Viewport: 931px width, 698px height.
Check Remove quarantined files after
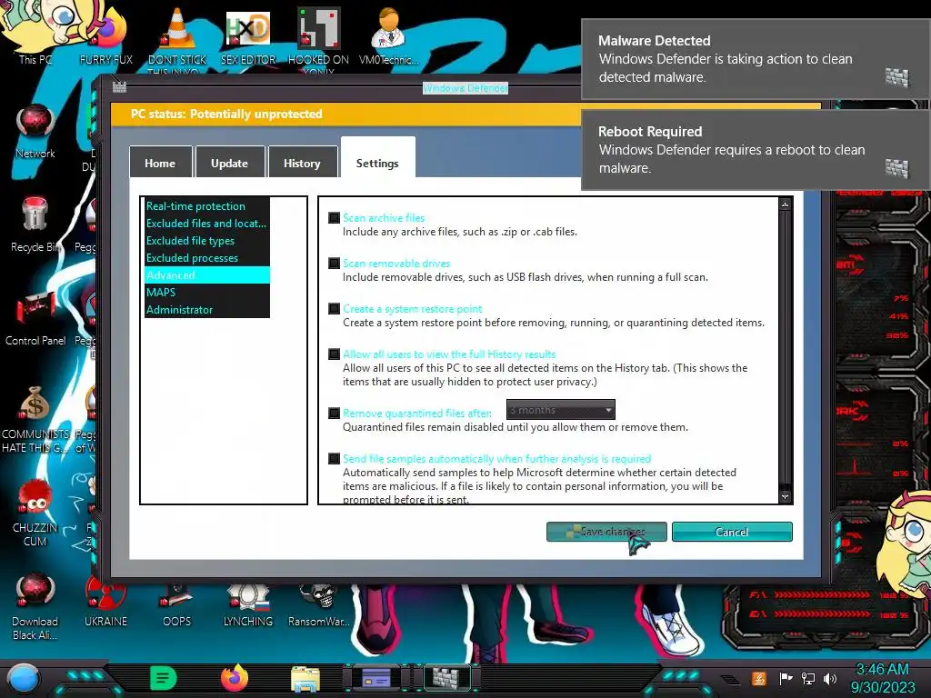point(335,414)
